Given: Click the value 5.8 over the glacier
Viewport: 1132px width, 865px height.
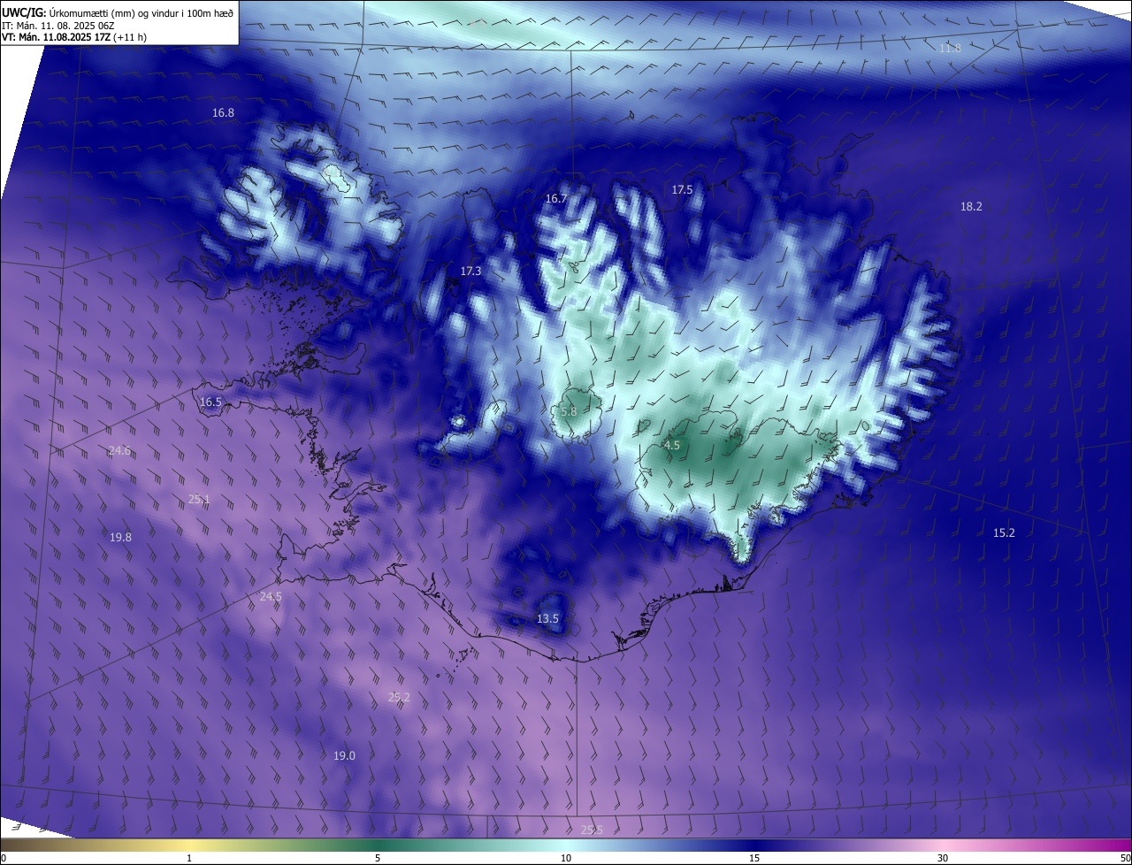Looking at the screenshot, I should pyautogui.click(x=569, y=411).
